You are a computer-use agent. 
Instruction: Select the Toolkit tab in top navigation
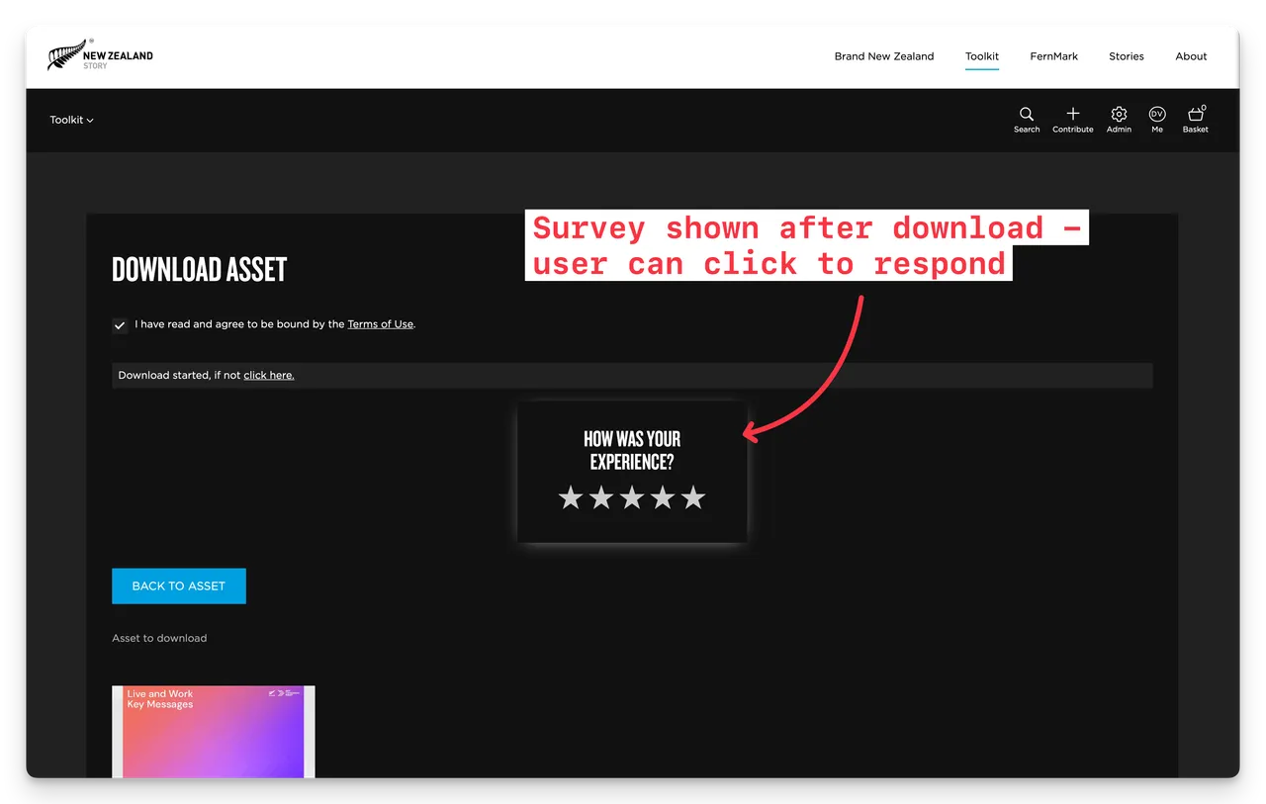(981, 56)
